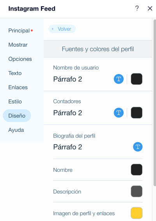Go to the Opciones tab
Image resolution: width=156 pixels, height=221 pixels.
pos(20,59)
